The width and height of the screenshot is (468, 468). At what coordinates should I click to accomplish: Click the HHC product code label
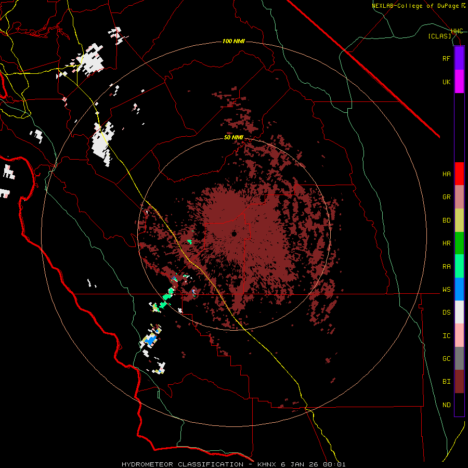pos(457,31)
